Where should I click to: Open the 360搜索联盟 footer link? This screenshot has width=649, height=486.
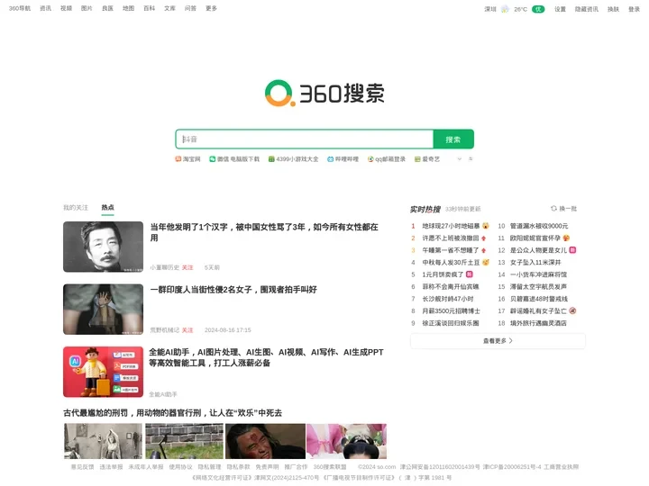click(330, 467)
